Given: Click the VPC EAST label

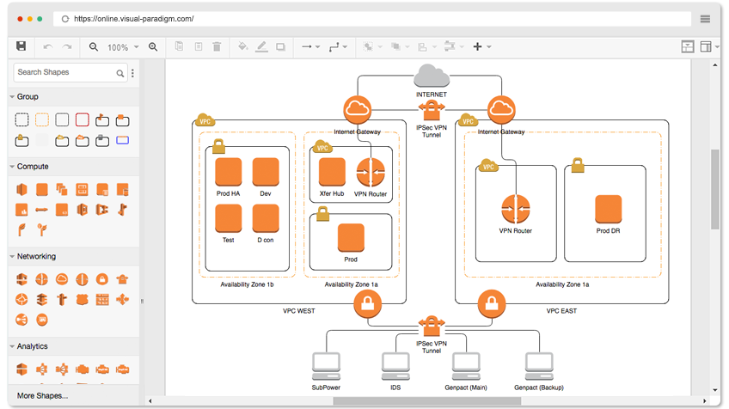Looking at the screenshot, I should click(x=561, y=311).
